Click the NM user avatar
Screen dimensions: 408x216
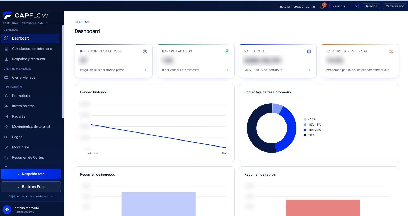(x=7, y=209)
